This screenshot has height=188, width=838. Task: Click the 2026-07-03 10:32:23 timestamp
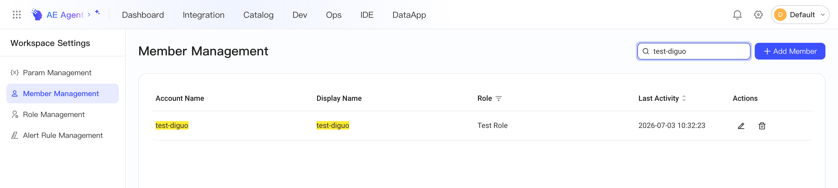[671, 125]
